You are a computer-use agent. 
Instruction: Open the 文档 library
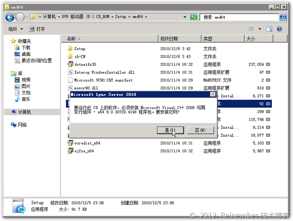click(x=26, y=93)
